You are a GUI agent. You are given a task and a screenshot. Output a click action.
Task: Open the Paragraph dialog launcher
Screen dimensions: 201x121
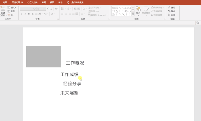(x=109, y=19)
